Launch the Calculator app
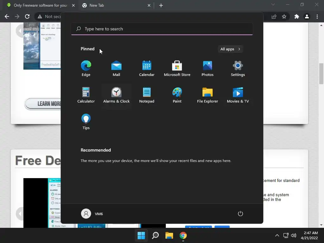324x243 pixels. pyautogui.click(x=86, y=95)
